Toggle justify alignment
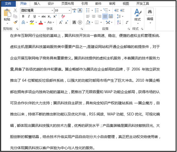 click(105, 16)
